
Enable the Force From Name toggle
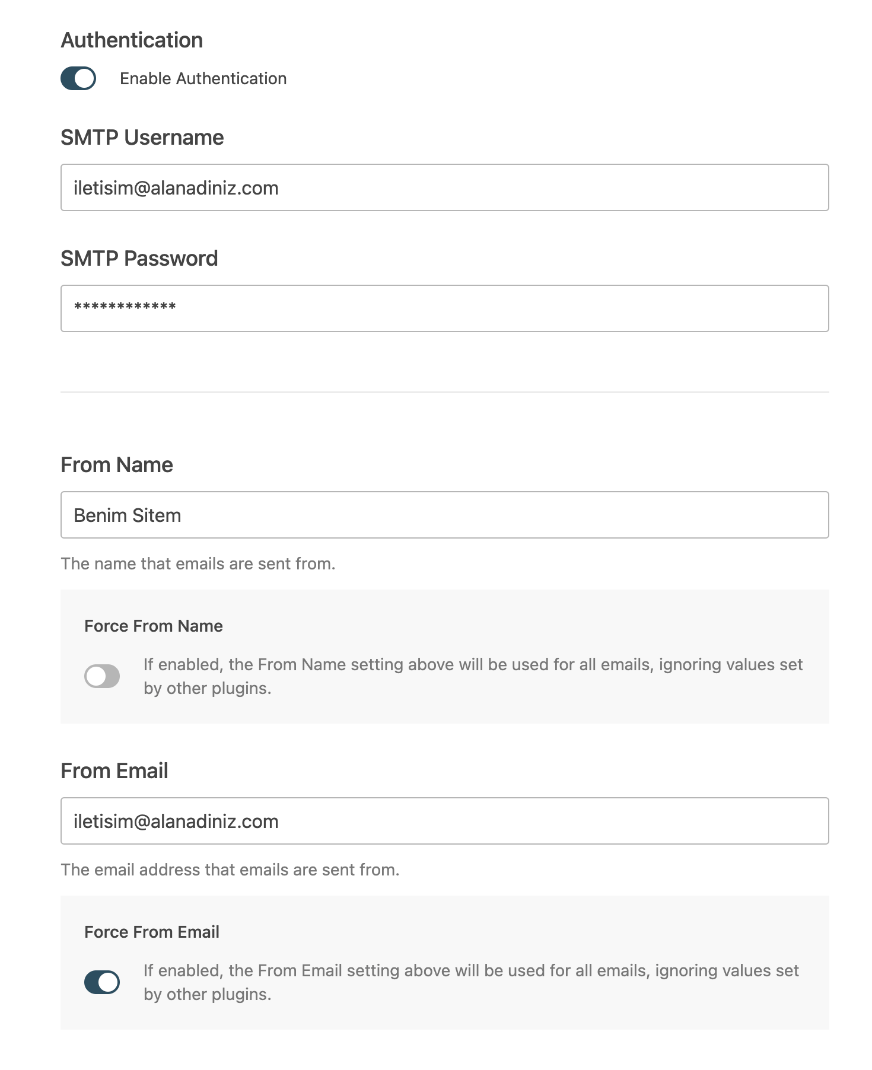point(102,676)
